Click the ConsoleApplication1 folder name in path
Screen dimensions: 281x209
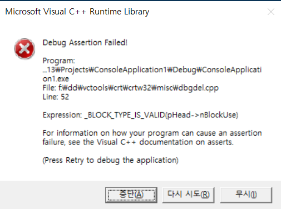point(131,70)
